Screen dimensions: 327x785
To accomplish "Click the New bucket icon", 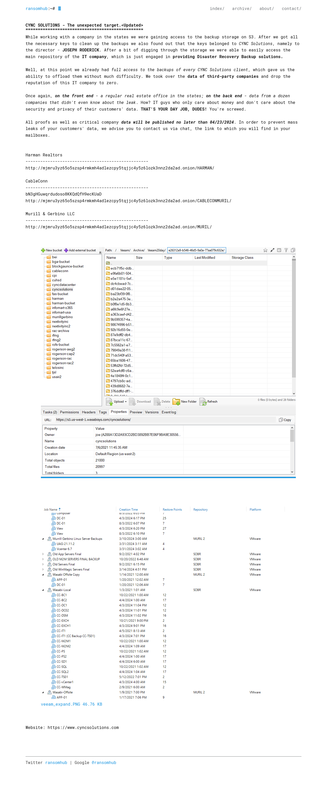I will click(x=43, y=250).
